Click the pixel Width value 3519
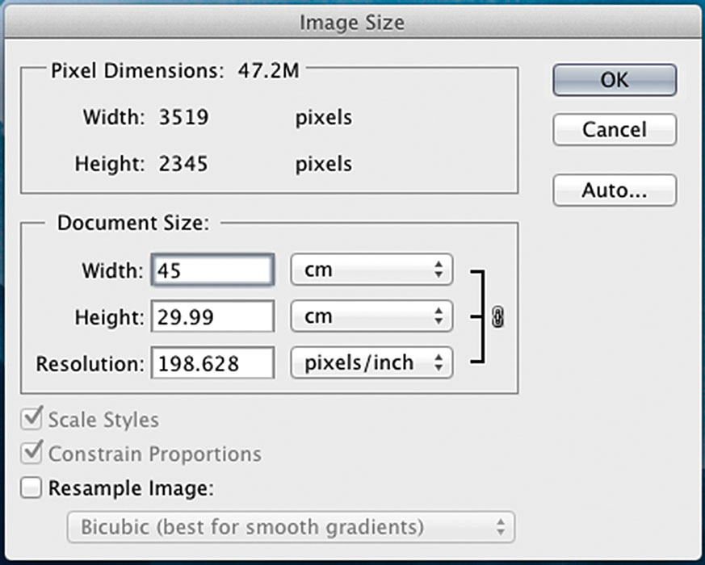Screen dimensions: 705x565 pyautogui.click(x=183, y=117)
